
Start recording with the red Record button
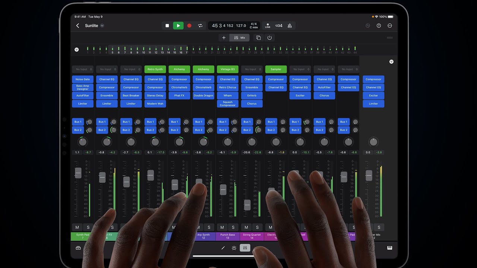click(x=189, y=26)
